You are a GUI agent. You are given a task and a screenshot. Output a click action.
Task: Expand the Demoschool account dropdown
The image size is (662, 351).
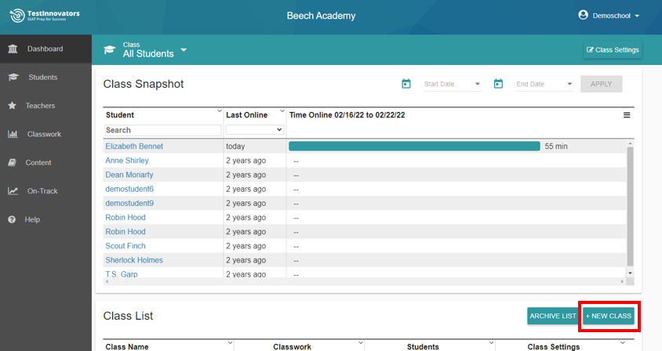[x=637, y=16]
